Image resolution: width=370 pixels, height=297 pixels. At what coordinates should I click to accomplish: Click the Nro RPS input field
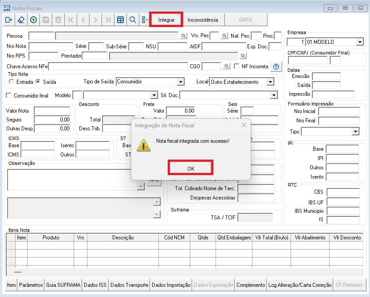point(43,56)
